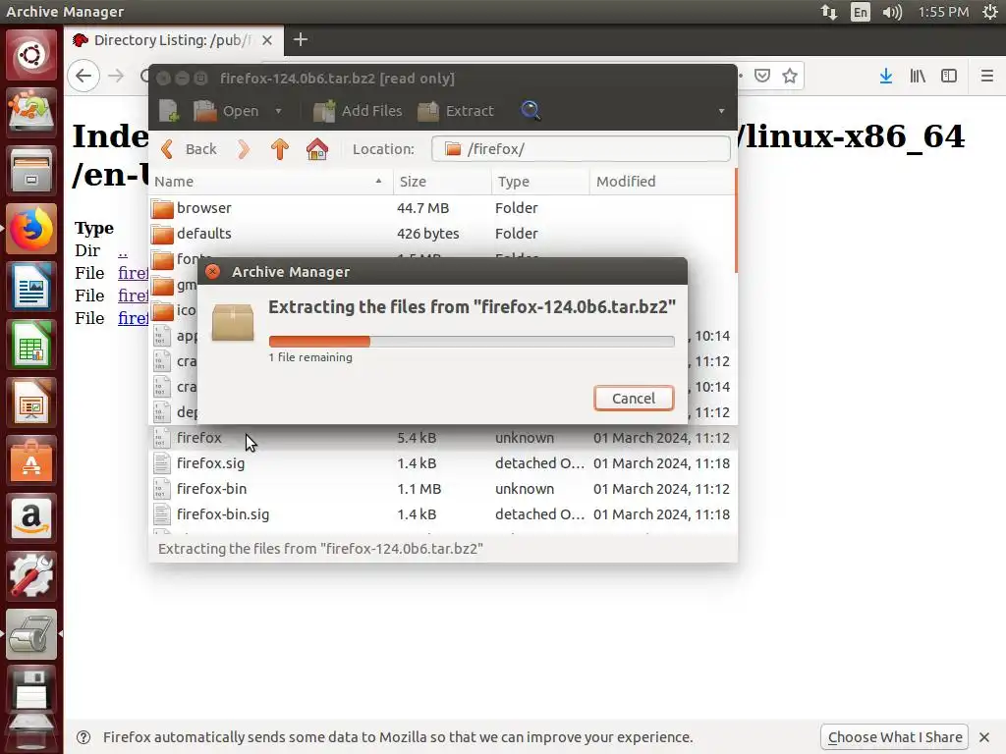Image resolution: width=1006 pixels, height=754 pixels.
Task: Switch to Archive Manager dock icon
Action: click(x=31, y=634)
